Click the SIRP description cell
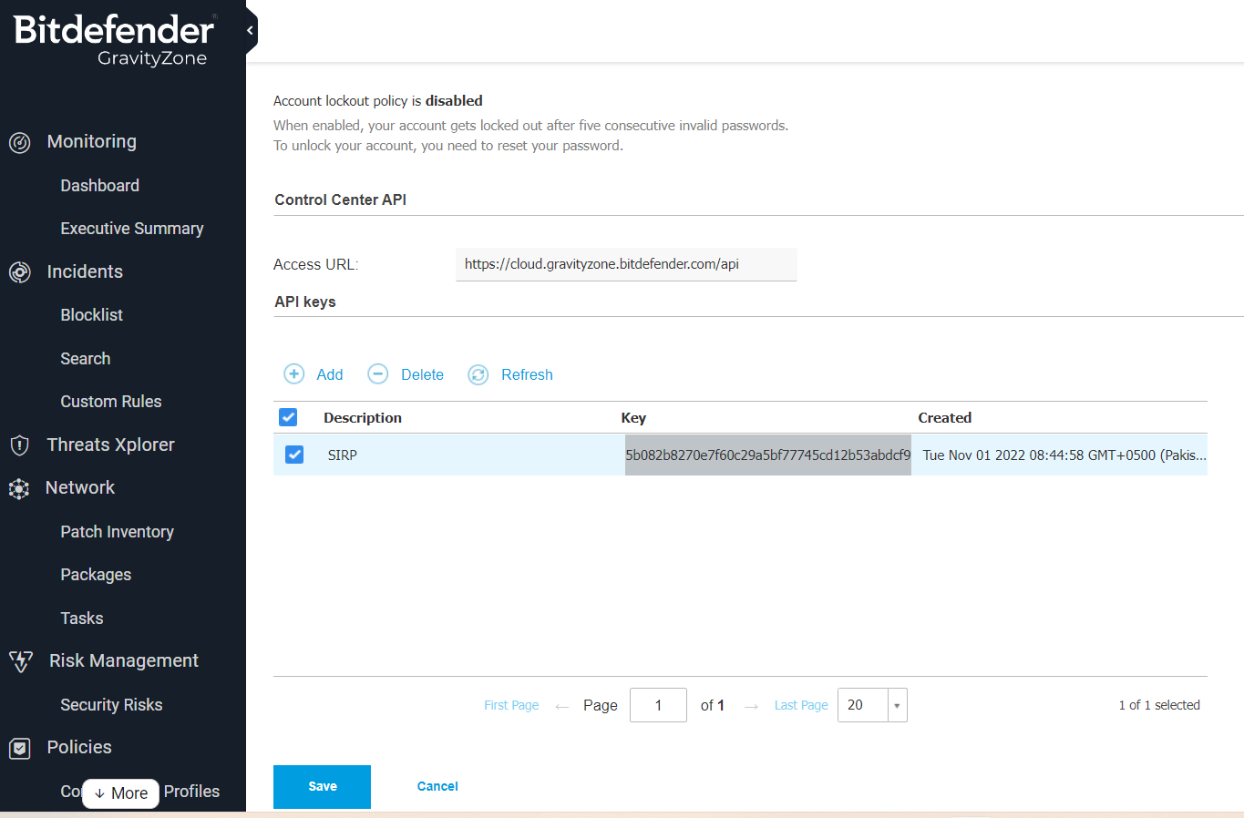Image resolution: width=1244 pixels, height=818 pixels. click(343, 455)
